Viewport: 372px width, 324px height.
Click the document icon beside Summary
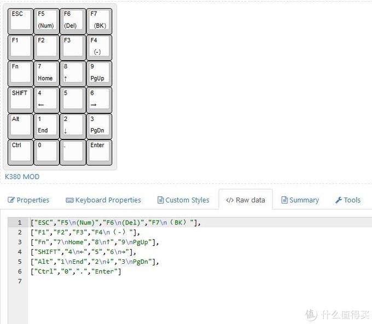tap(284, 200)
